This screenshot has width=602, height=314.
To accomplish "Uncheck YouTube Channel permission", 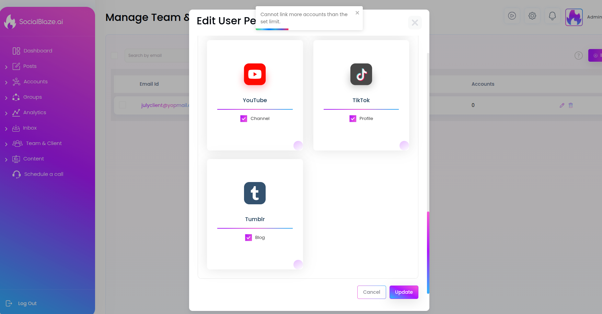I will coord(244,119).
